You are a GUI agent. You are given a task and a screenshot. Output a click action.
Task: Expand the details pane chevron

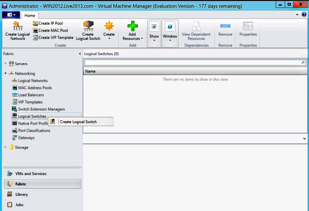pyautogui.click(x=304, y=139)
